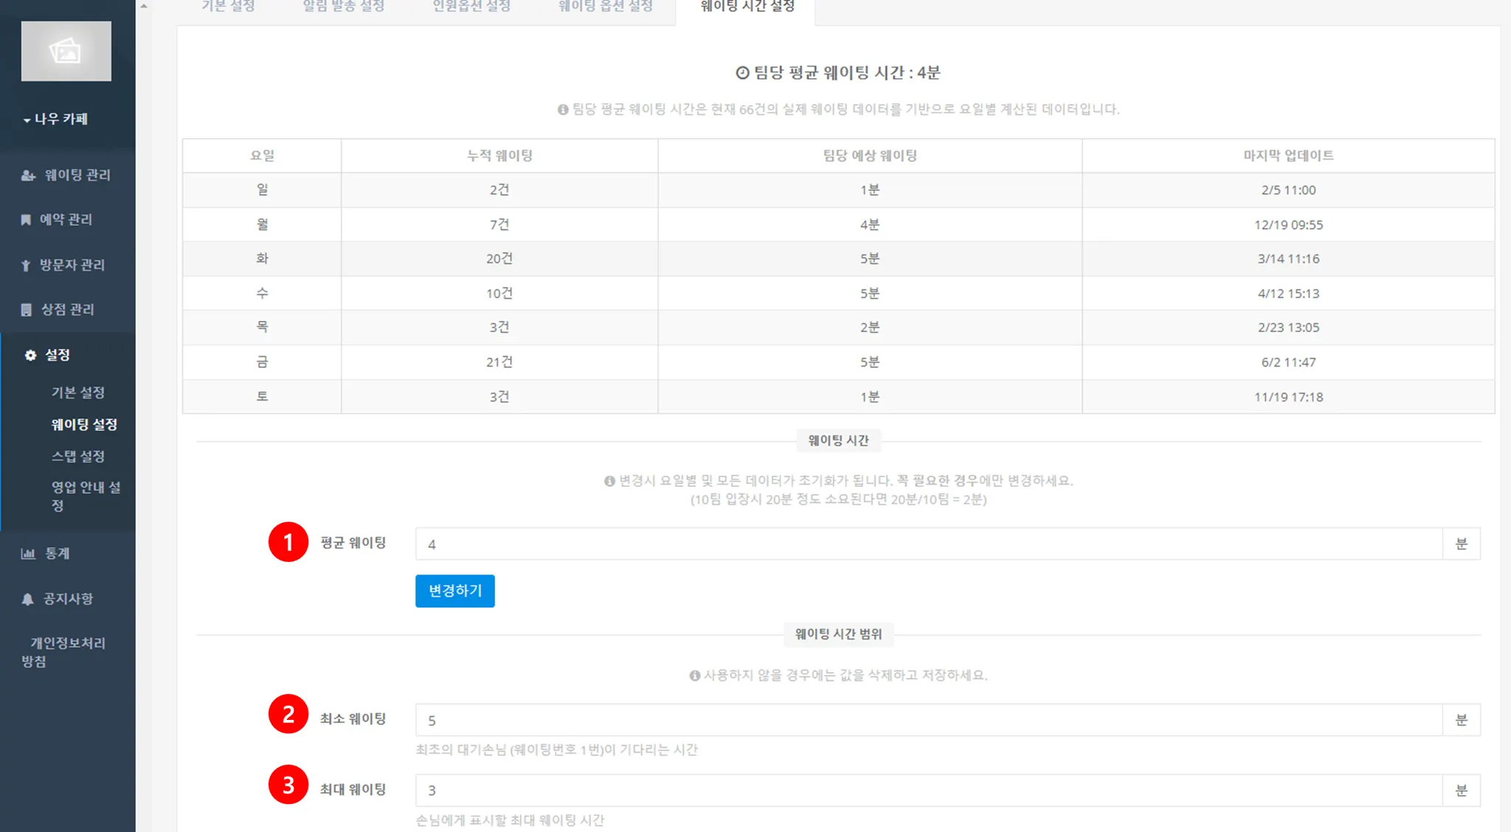Click the 평균 웨이팅 input field

(928, 544)
